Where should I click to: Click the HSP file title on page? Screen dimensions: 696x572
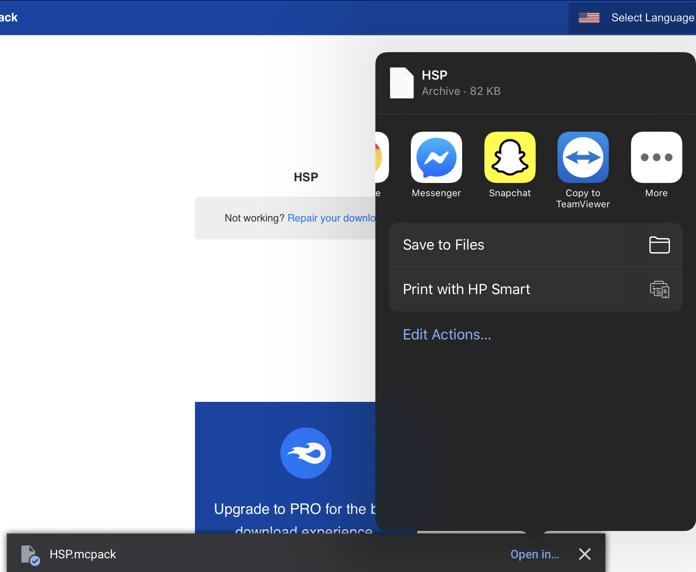click(306, 177)
